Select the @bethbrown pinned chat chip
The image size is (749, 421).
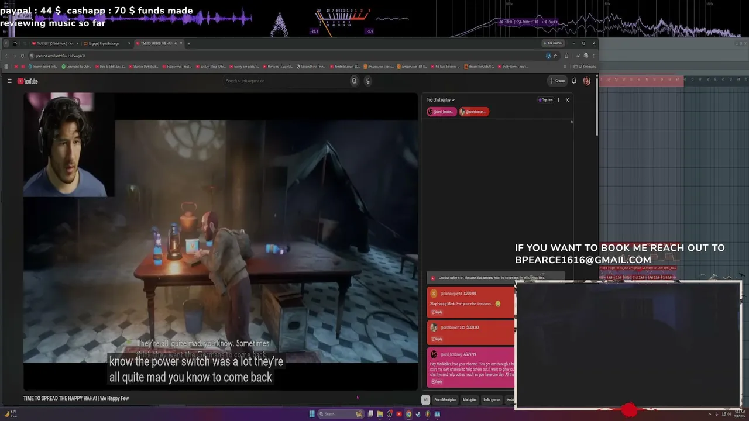coord(473,112)
